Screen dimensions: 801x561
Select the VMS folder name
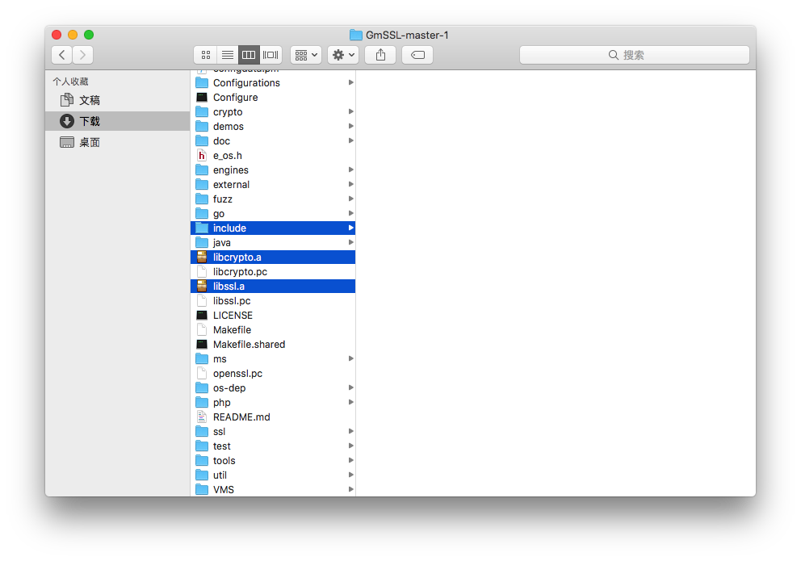click(x=223, y=489)
